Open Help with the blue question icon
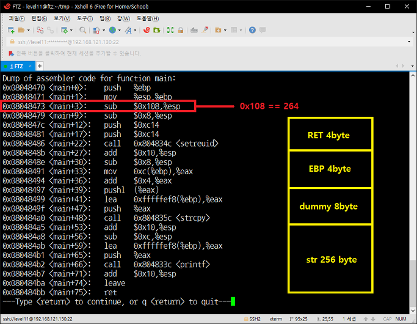Viewport: 417px width, 324px height. click(252, 30)
